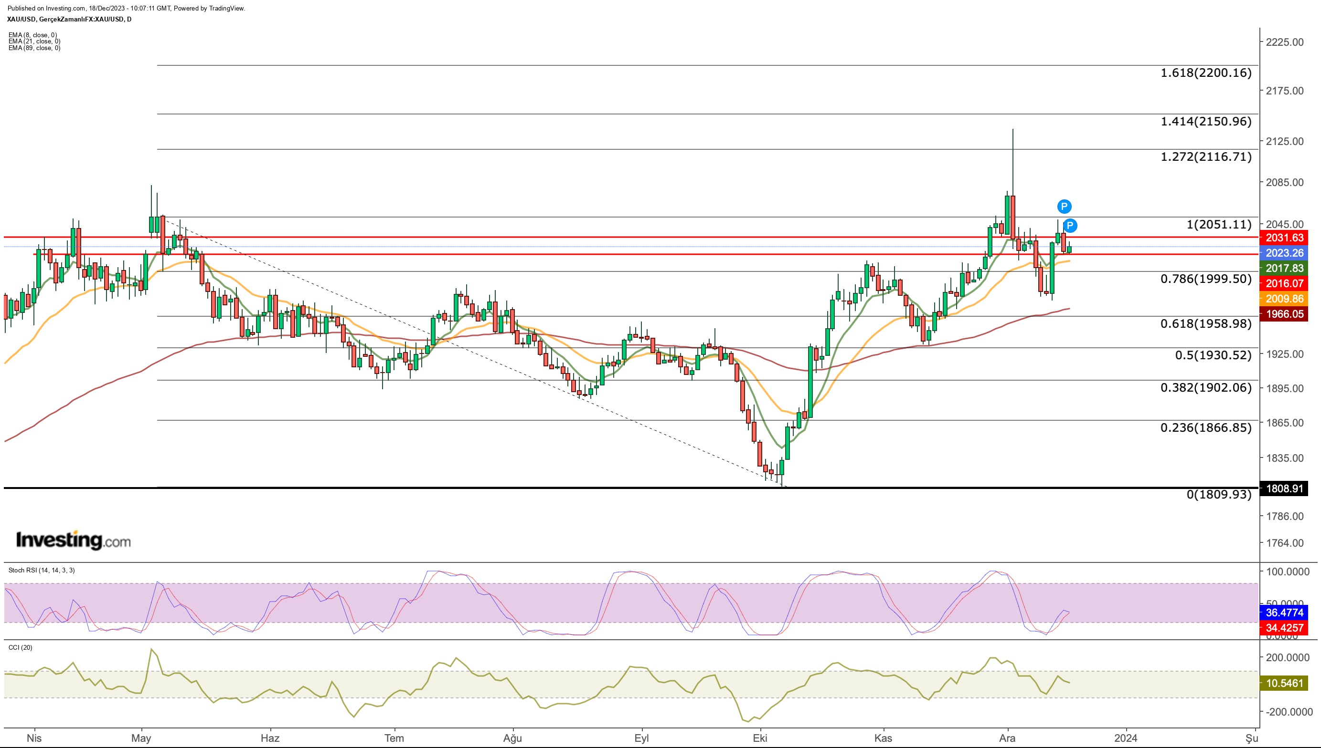
Task: Click the 1.618(2200.16) Fibonacci level label
Action: click(x=1206, y=73)
